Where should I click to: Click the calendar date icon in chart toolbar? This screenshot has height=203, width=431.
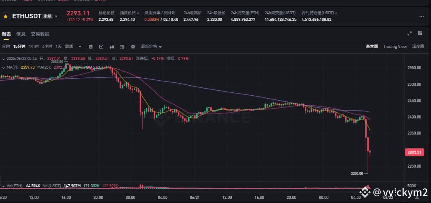(x=91, y=47)
